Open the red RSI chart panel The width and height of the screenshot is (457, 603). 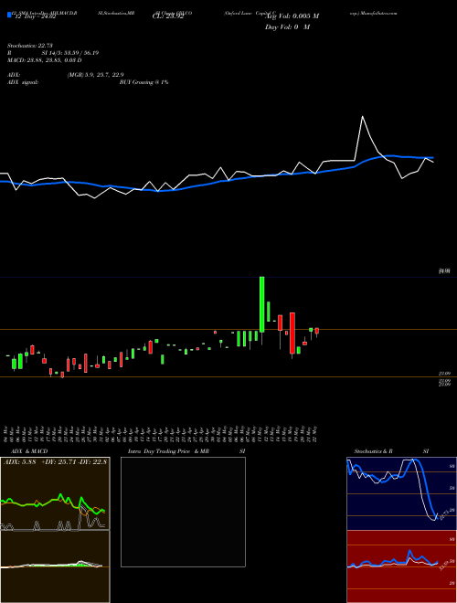click(401, 566)
